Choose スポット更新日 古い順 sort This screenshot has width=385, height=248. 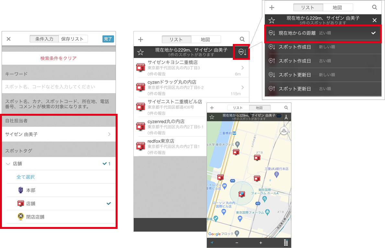pos(323,89)
